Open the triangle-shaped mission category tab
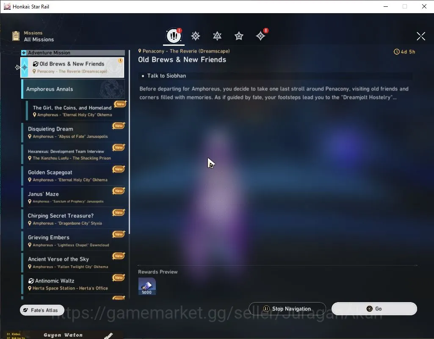The image size is (434, 339). 217,36
